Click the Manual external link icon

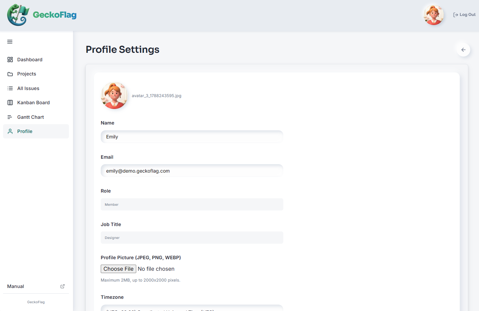tap(63, 286)
